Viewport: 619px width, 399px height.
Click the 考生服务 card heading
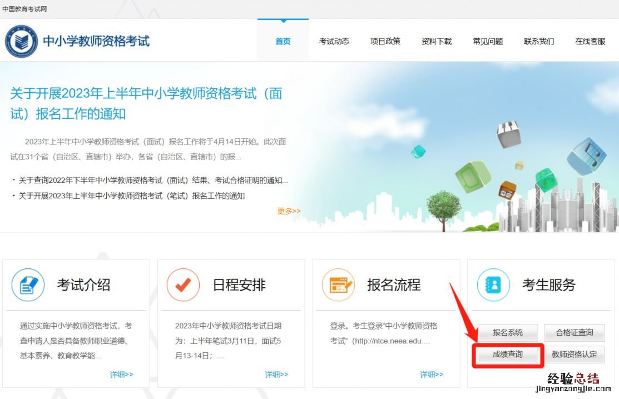[549, 285]
